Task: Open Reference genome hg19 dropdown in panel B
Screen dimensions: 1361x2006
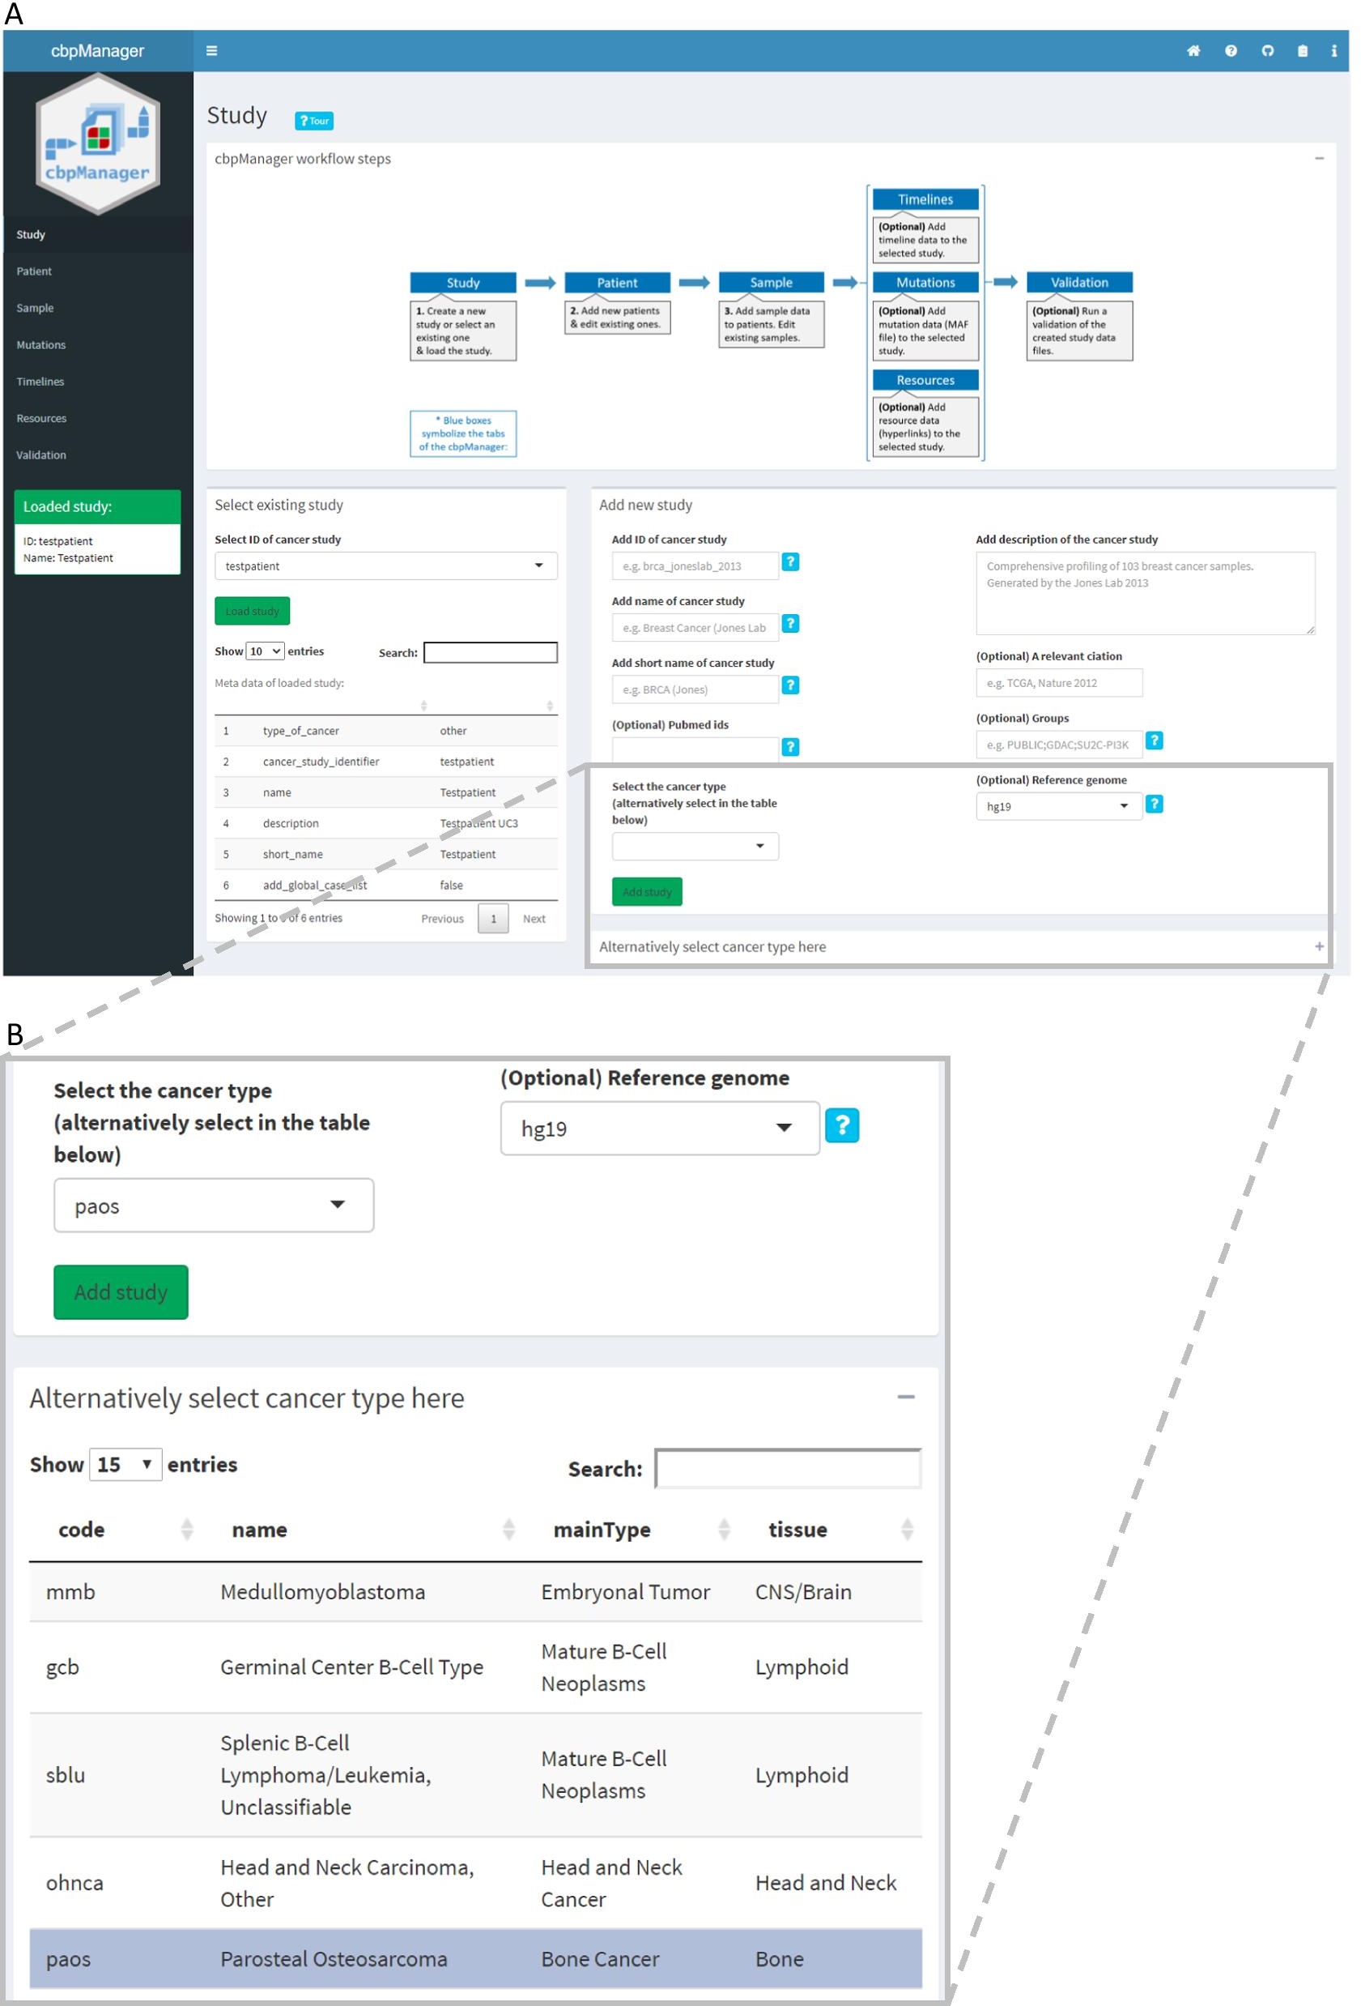Action: pyautogui.click(x=660, y=1128)
